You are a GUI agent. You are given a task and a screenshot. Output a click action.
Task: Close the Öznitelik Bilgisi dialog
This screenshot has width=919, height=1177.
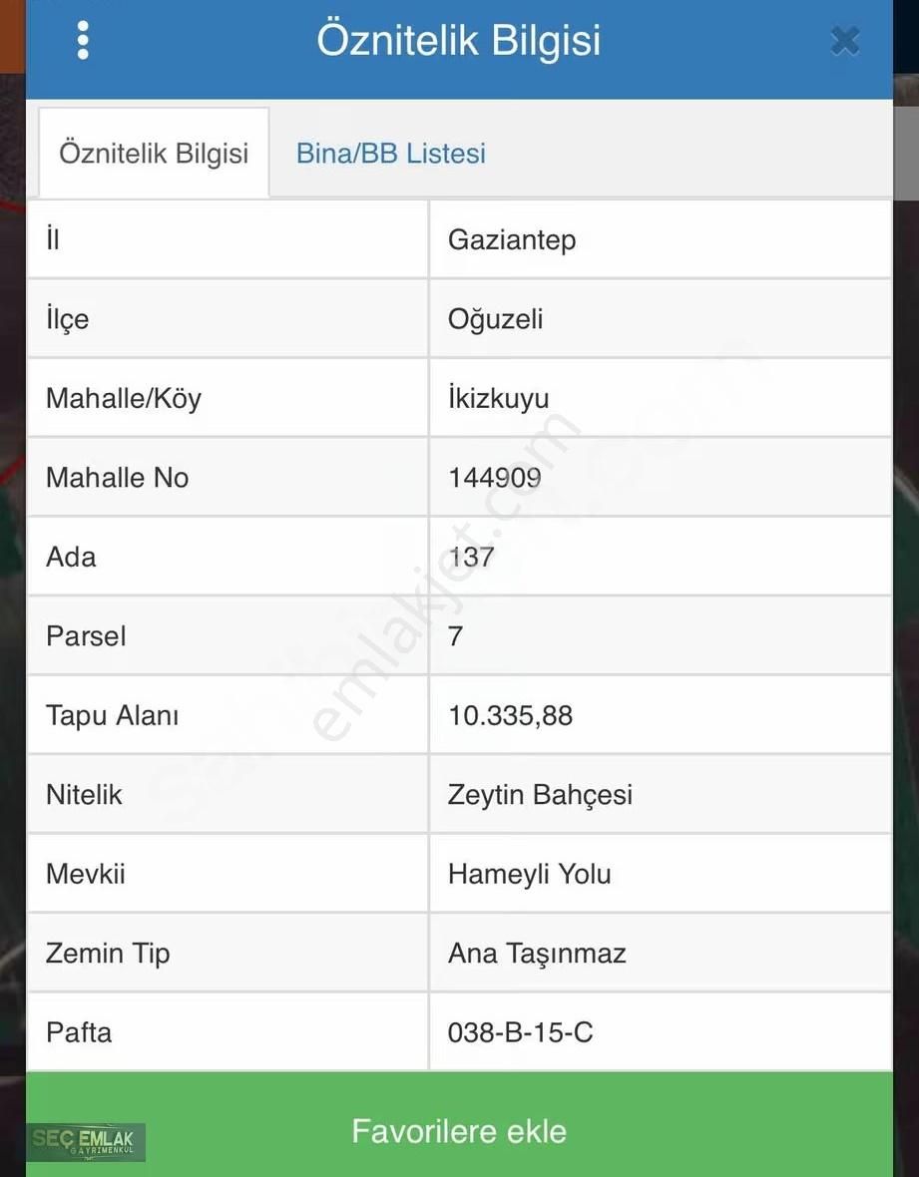[844, 41]
